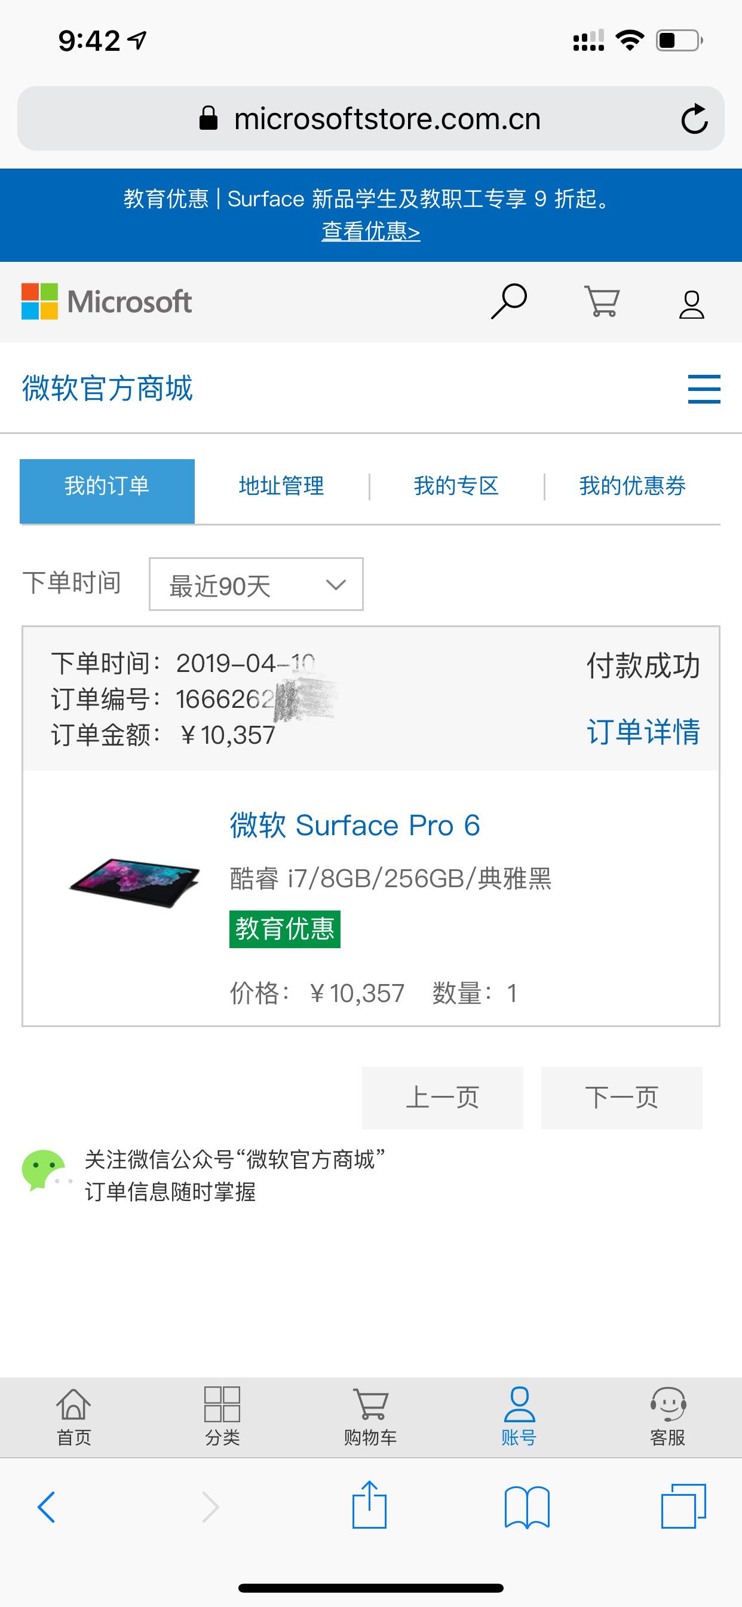The width and height of the screenshot is (742, 1607).
Task: Tap the Safari share icon
Action: coord(369,1505)
